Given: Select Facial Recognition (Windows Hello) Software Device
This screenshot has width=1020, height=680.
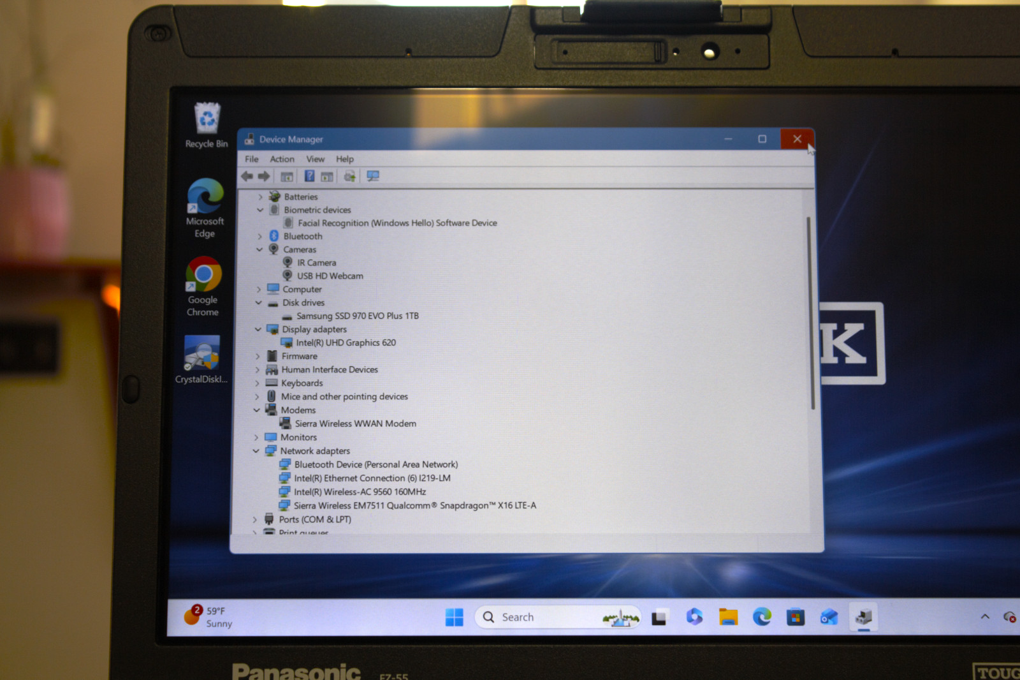Looking at the screenshot, I should (x=397, y=223).
